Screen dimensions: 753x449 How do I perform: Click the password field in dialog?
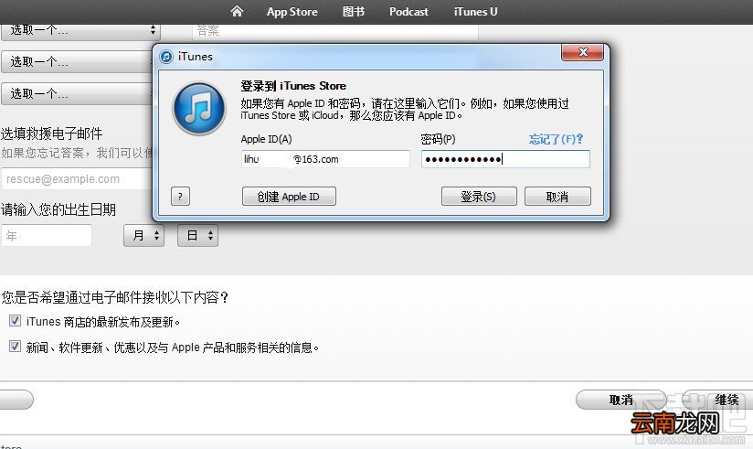(x=505, y=159)
